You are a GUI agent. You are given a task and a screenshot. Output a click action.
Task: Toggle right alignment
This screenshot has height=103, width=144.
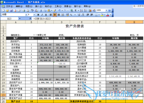coord(58,15)
